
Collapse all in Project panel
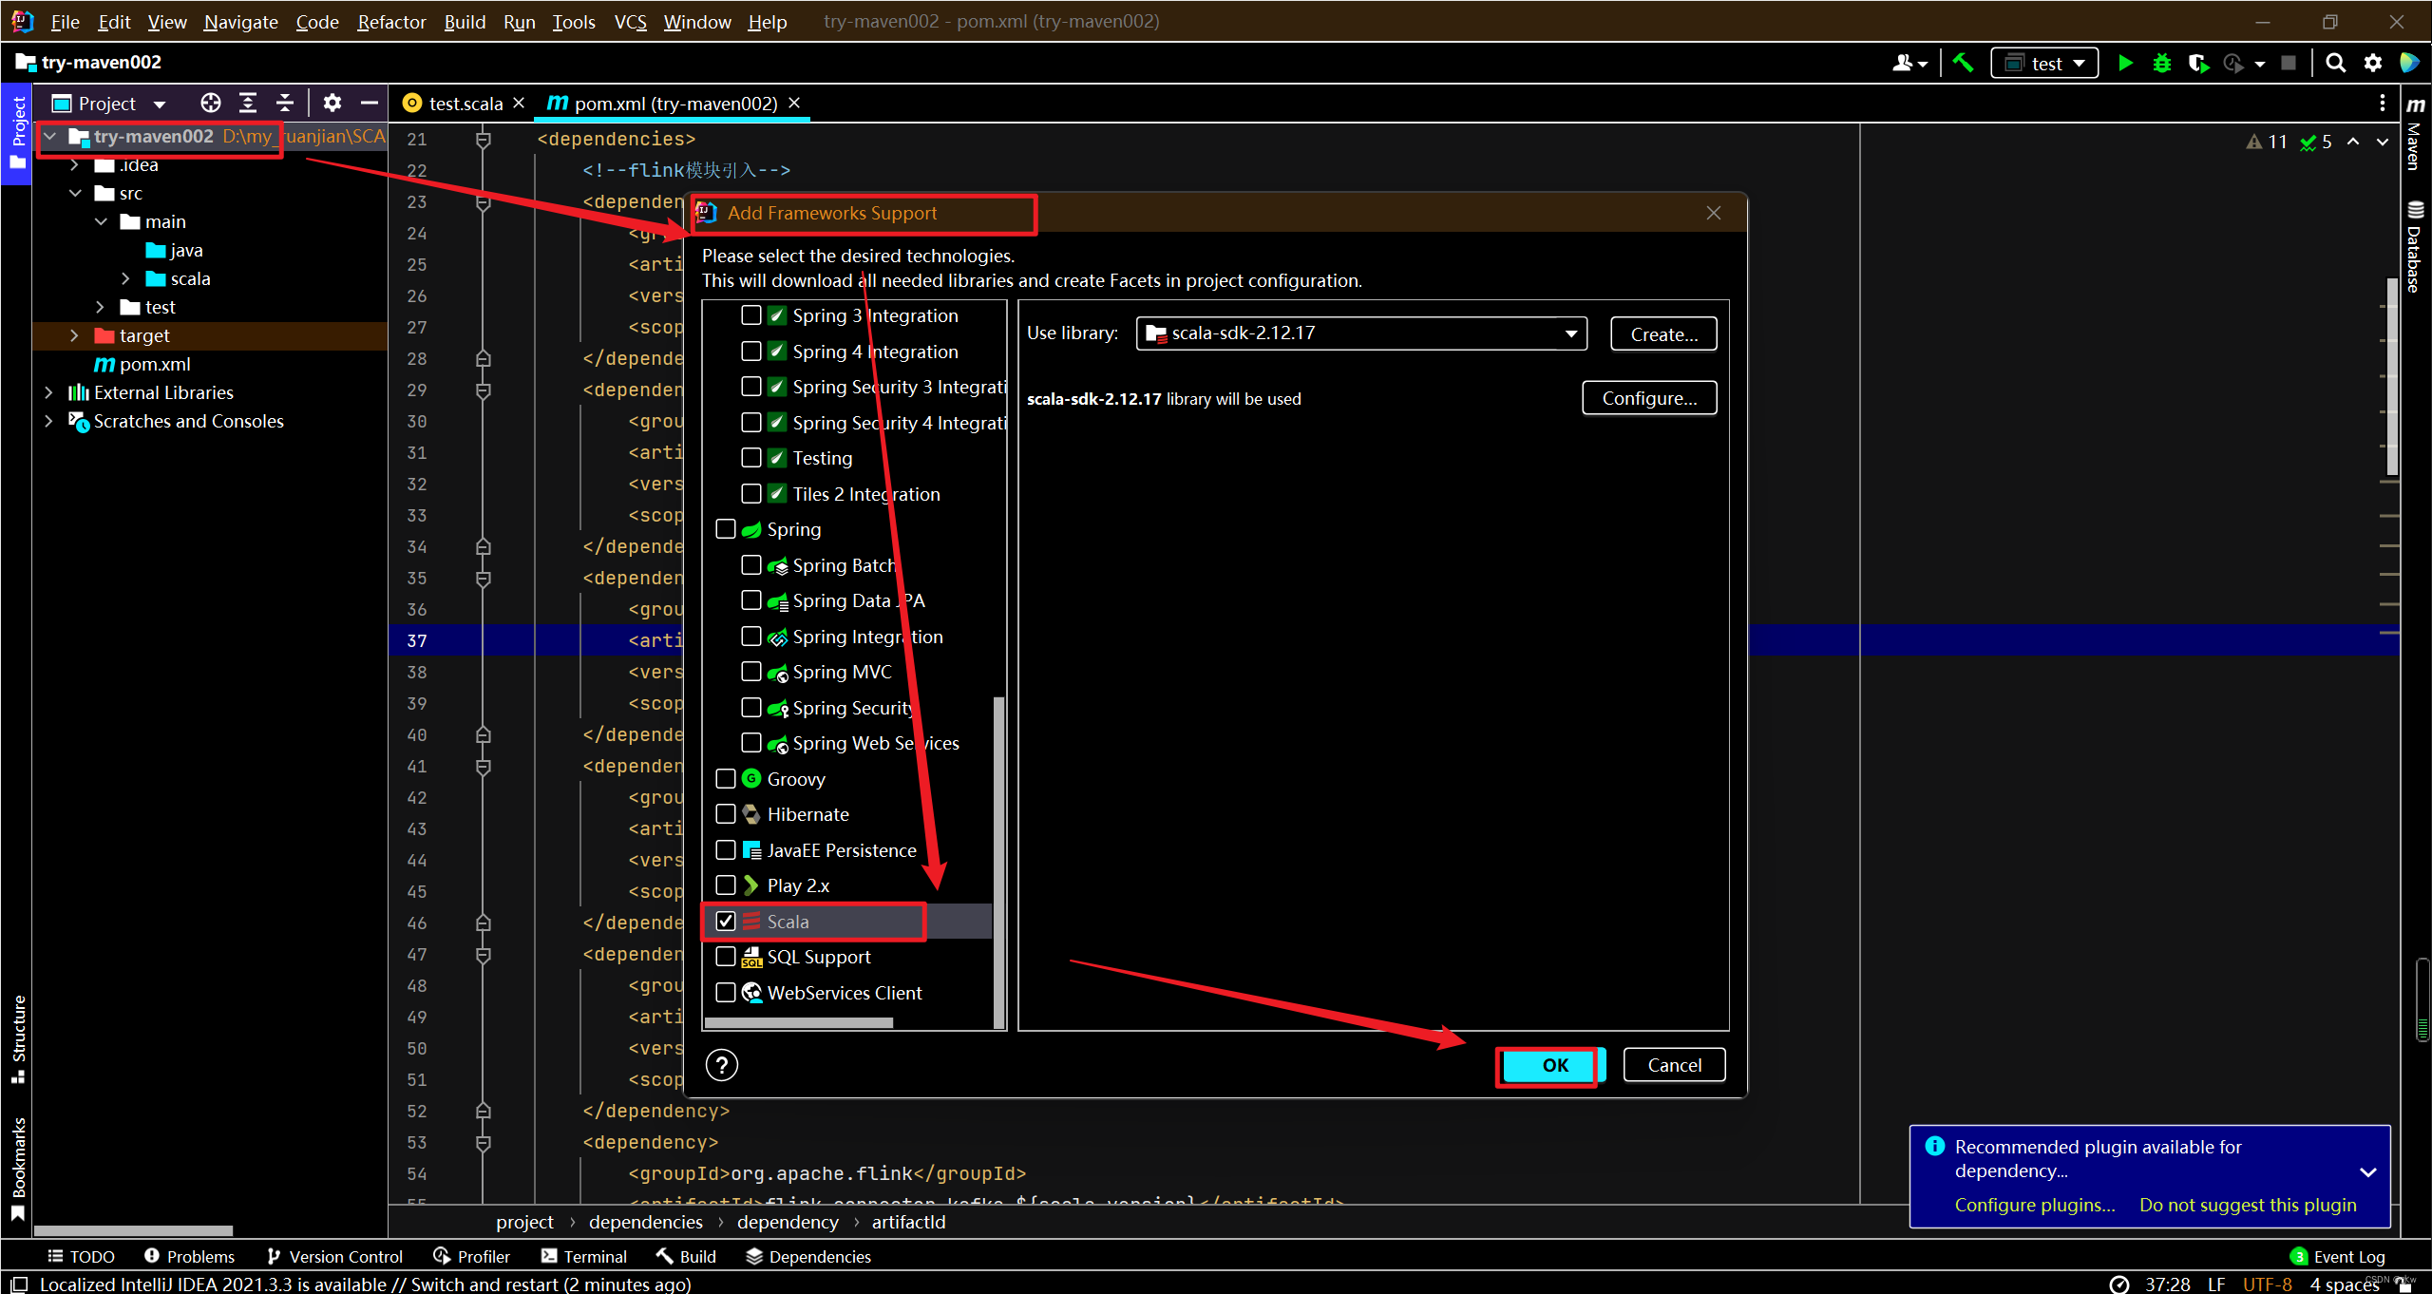(284, 103)
